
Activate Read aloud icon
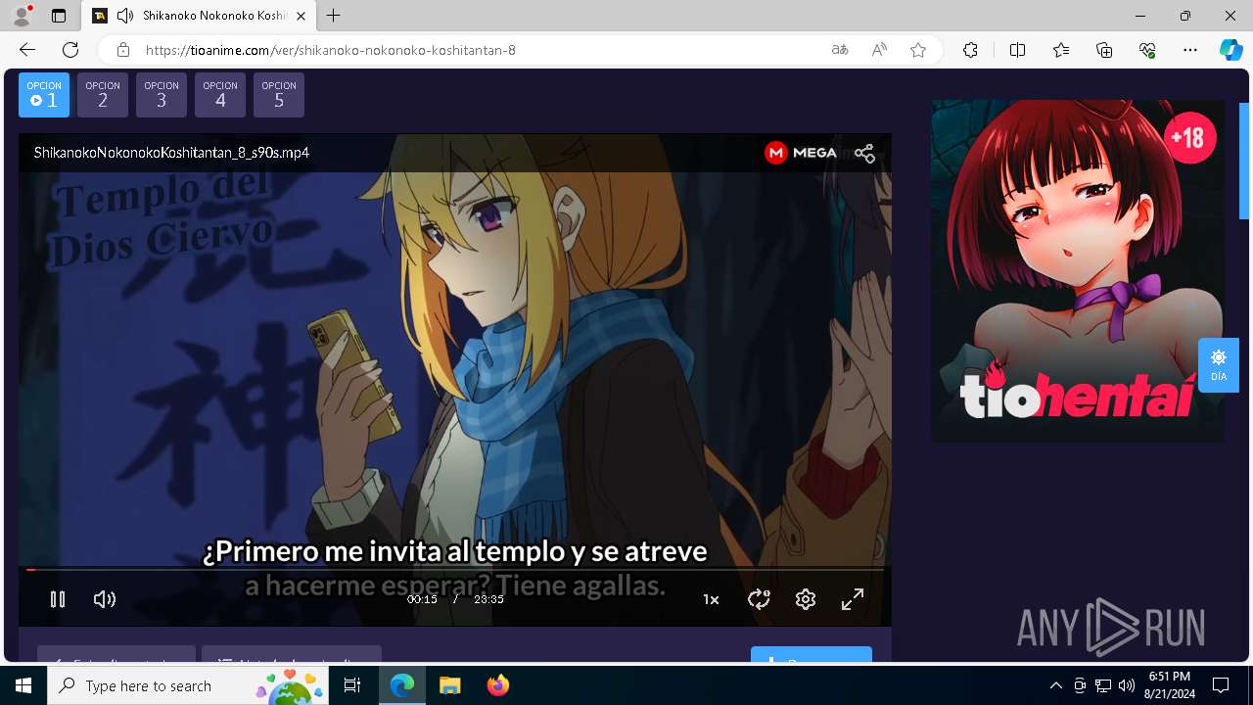tap(879, 50)
